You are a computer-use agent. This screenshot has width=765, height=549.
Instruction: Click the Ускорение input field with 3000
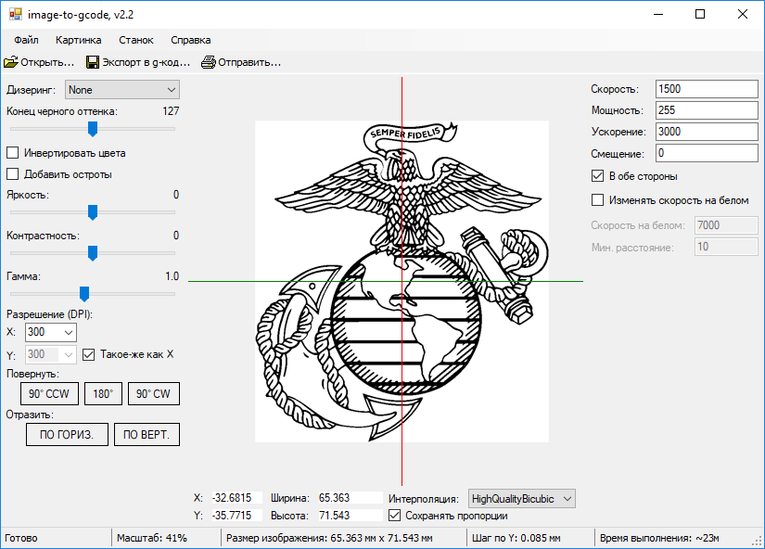(x=707, y=132)
